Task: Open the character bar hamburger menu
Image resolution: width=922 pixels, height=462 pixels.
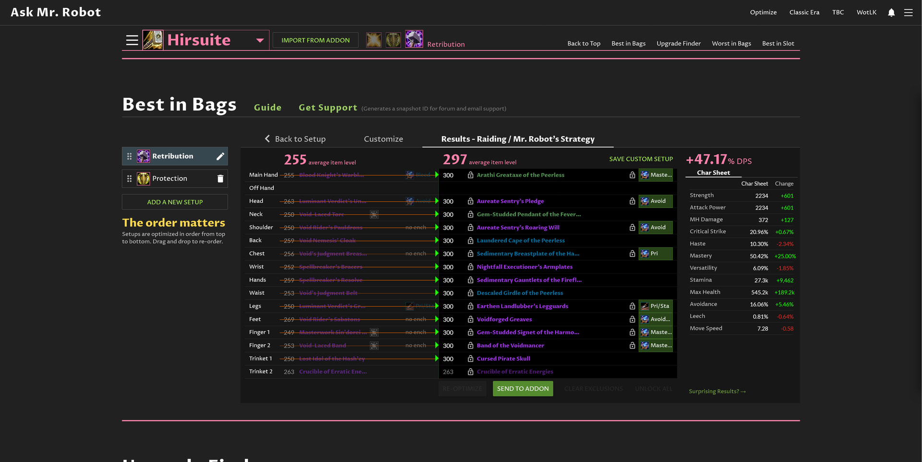Action: point(132,40)
